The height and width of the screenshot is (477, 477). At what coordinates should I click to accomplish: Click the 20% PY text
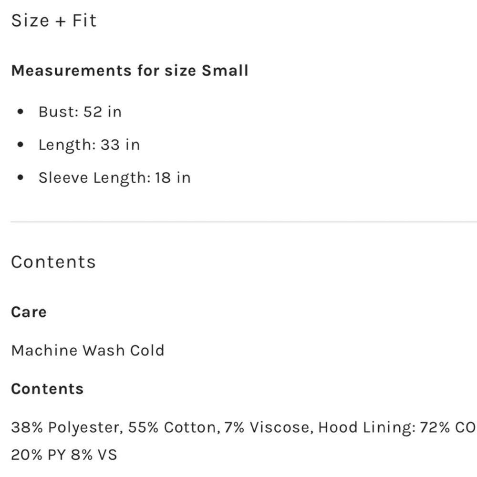pyautogui.click(x=38, y=455)
